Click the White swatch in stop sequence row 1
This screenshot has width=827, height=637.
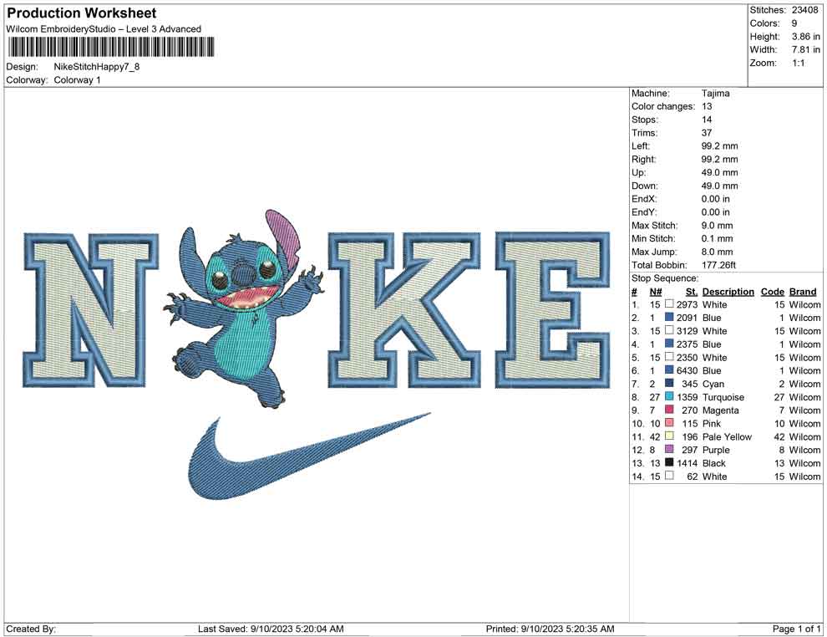click(x=669, y=304)
